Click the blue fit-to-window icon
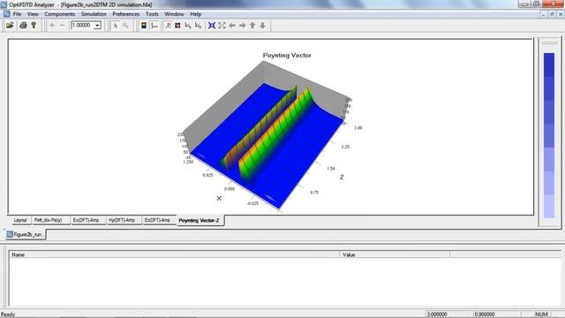565x318 pixels. tap(212, 26)
